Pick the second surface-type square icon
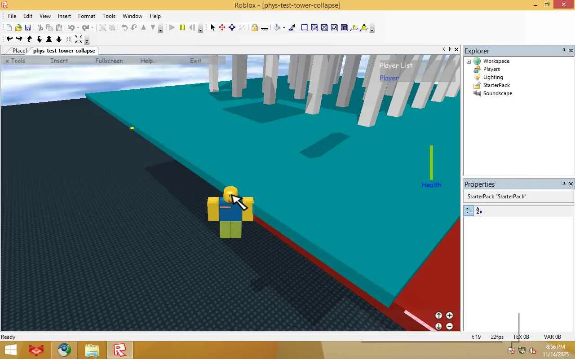 314,28
